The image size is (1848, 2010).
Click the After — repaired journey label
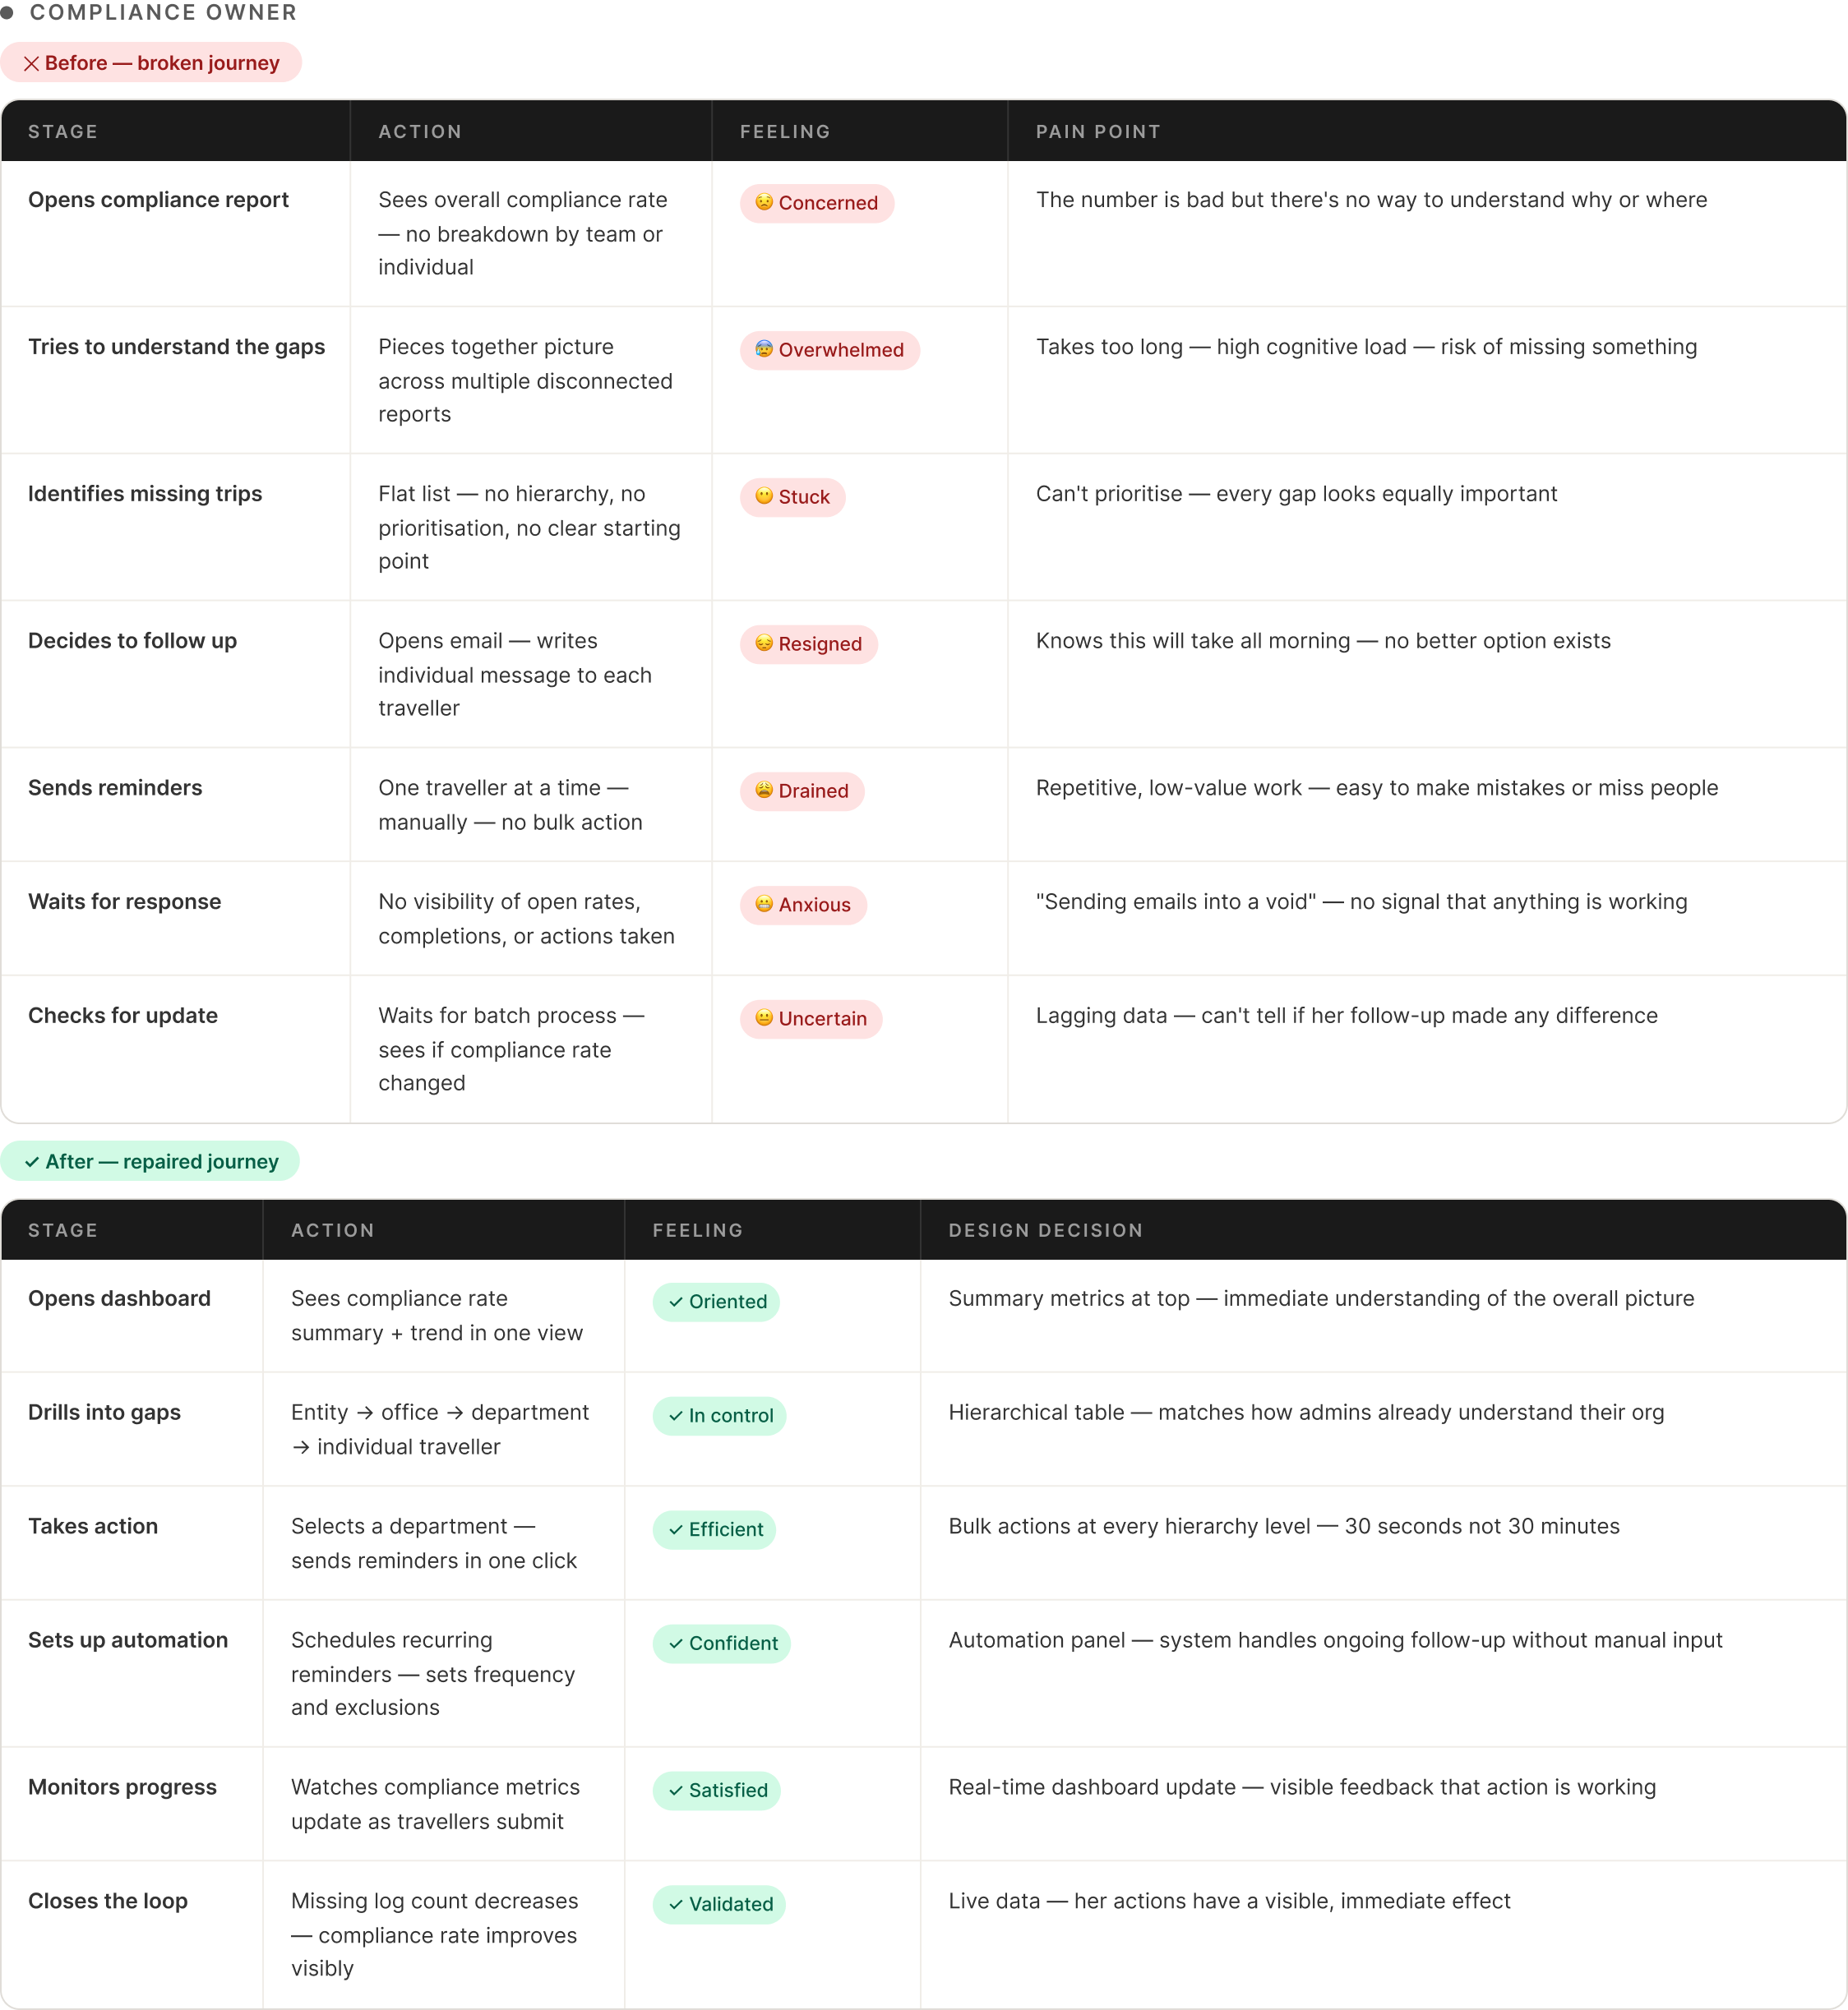[x=162, y=1161]
